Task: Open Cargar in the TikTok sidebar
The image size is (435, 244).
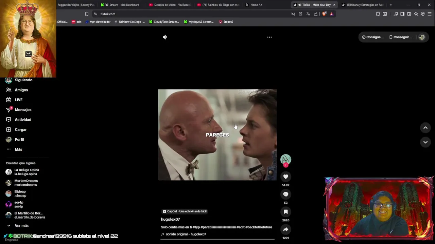Action: tap(16, 130)
